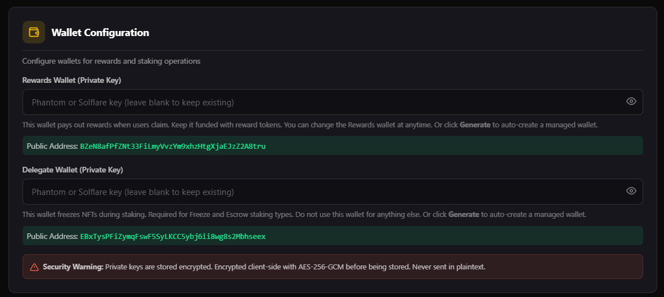This screenshot has width=664, height=297.
Task: Focus the Rewards Wallet private key field
Action: point(321,102)
